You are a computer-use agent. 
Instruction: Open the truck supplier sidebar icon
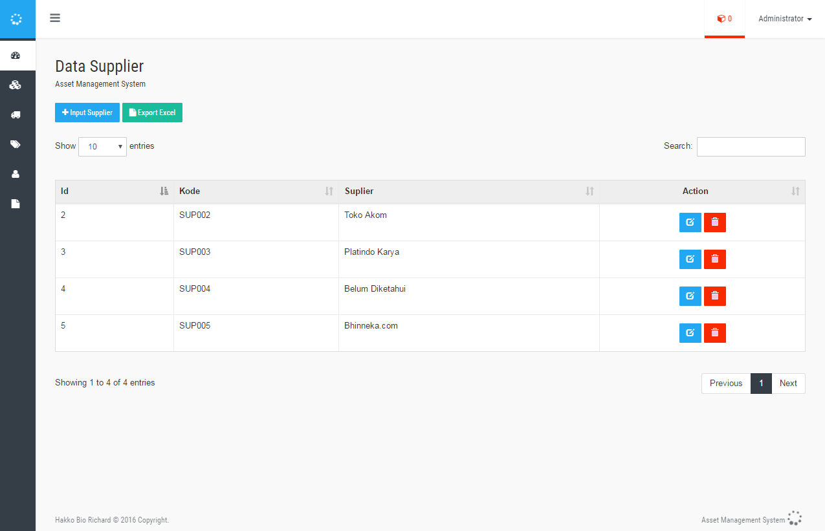coord(16,114)
